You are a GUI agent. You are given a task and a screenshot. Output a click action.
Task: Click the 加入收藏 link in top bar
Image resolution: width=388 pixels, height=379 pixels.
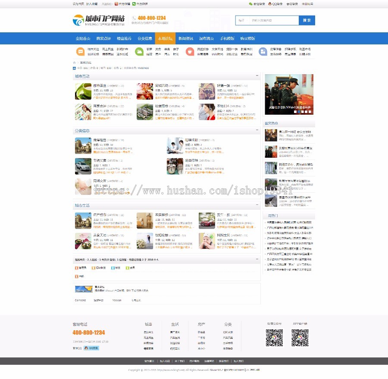pyautogui.click(x=92, y=4)
